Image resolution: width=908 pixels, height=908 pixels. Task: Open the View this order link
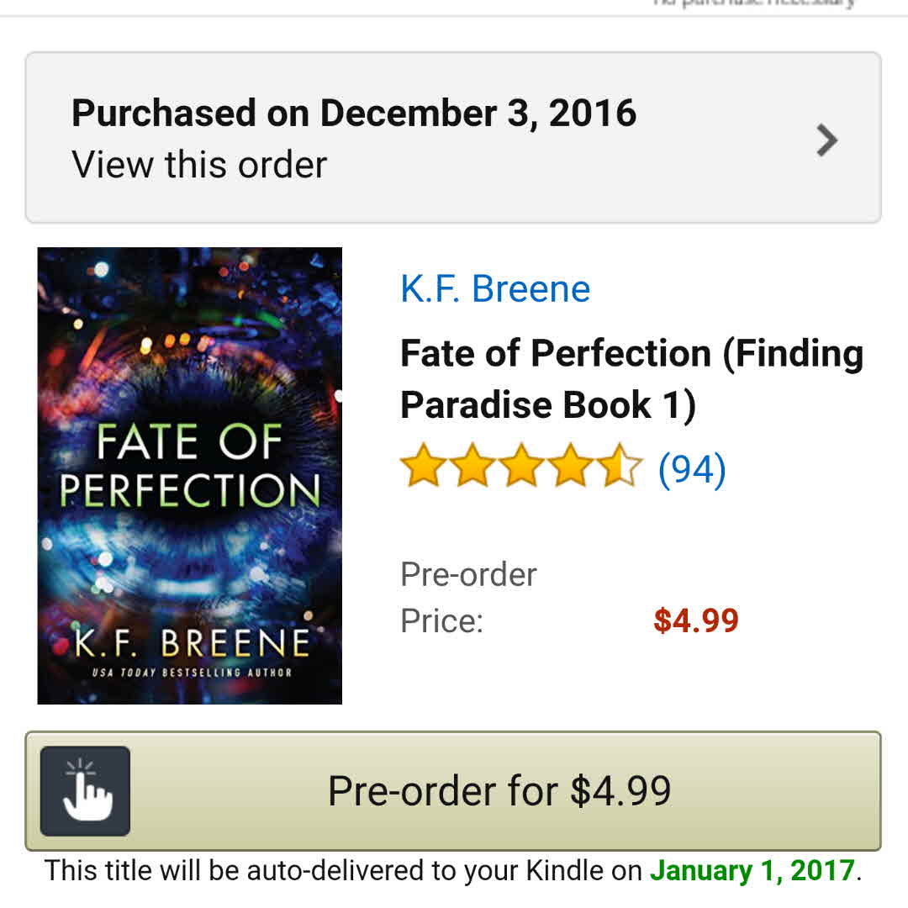[199, 164]
